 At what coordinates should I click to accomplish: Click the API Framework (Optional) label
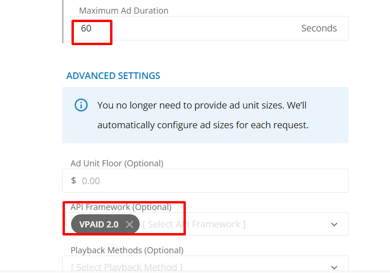[121, 207]
